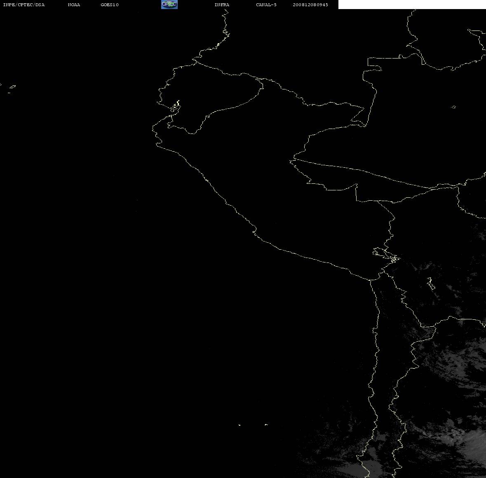Select the "GOES10" satellite label
The image size is (486, 478).
(x=110, y=5)
